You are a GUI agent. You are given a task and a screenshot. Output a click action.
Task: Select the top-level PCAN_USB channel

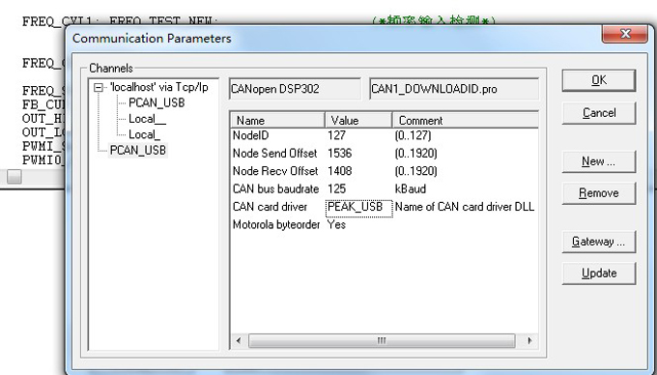(x=138, y=150)
